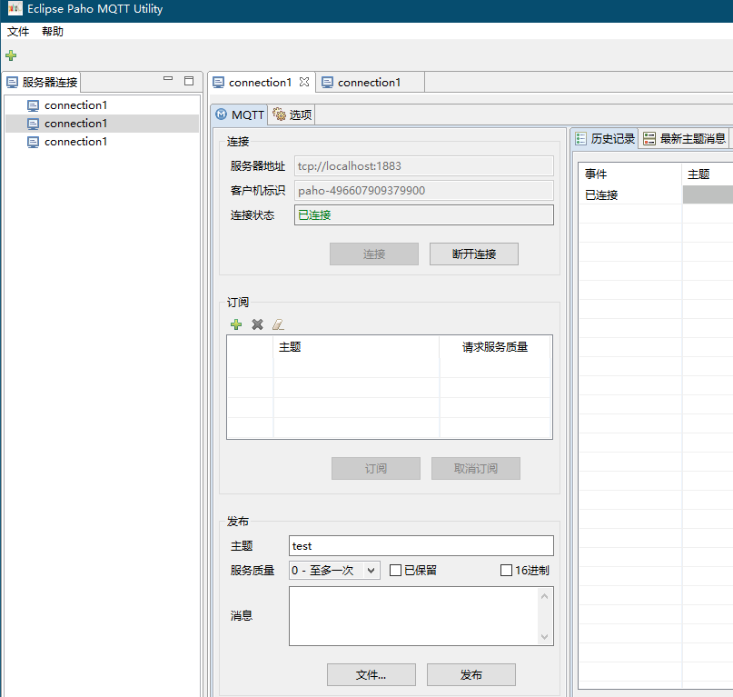This screenshot has width=733, height=697.
Task: Click the green plus icon to add a new connection
Action: pos(11,55)
